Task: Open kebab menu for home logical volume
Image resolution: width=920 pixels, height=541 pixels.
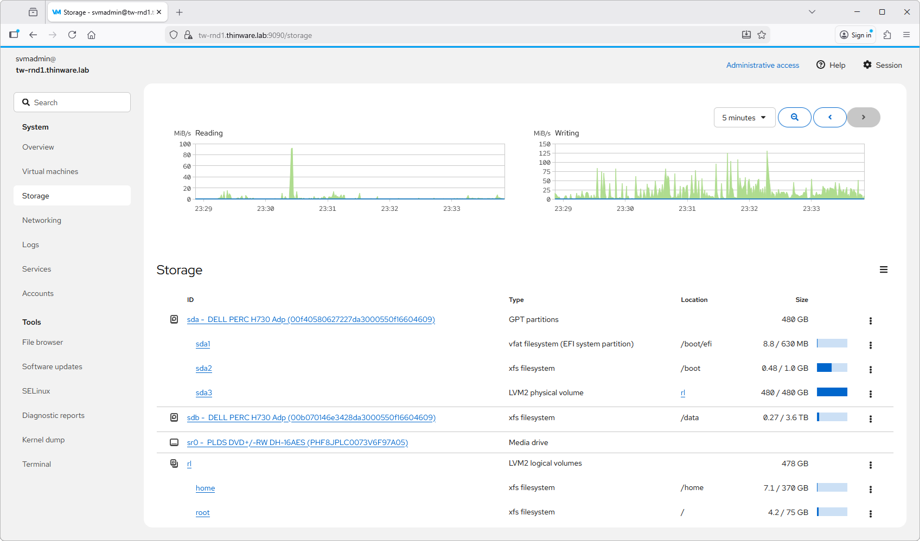Action: [871, 489]
